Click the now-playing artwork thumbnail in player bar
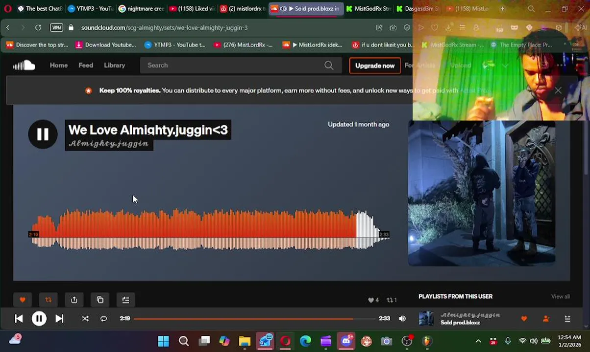Image resolution: width=590 pixels, height=352 pixels. pyautogui.click(x=426, y=319)
